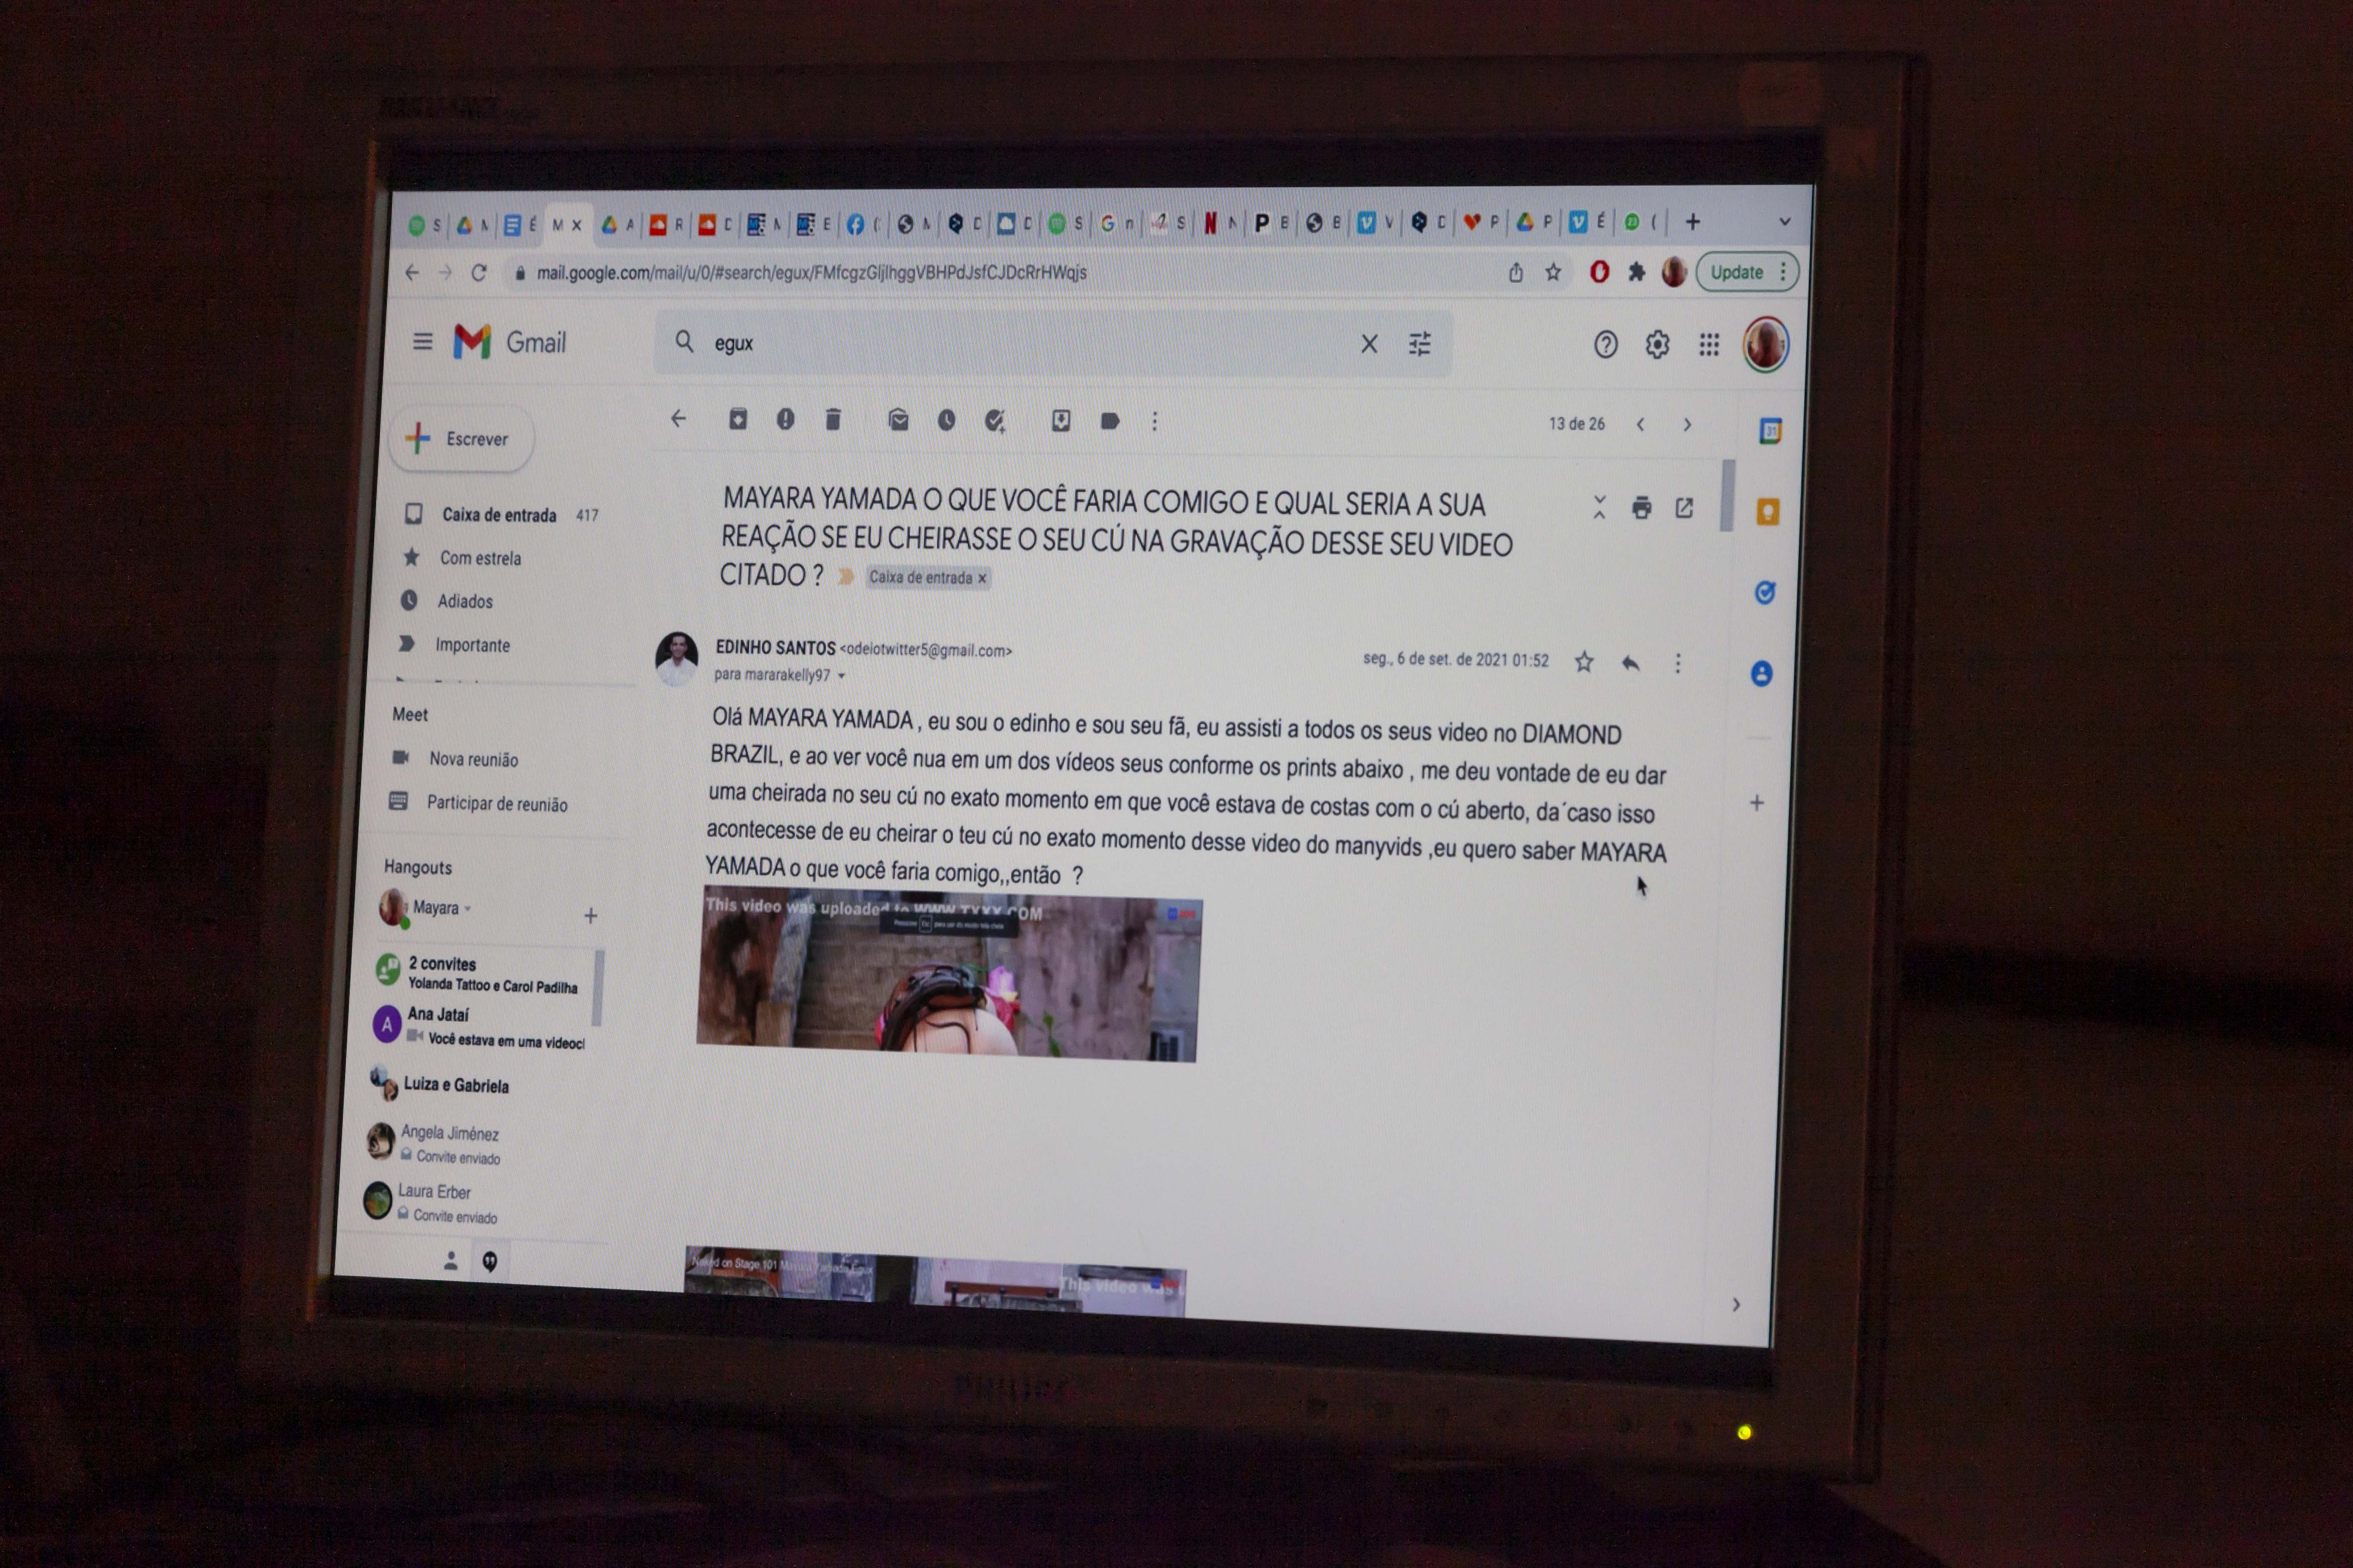Click browser Update button
Image resolution: width=2353 pixels, height=1568 pixels.
click(x=1747, y=272)
